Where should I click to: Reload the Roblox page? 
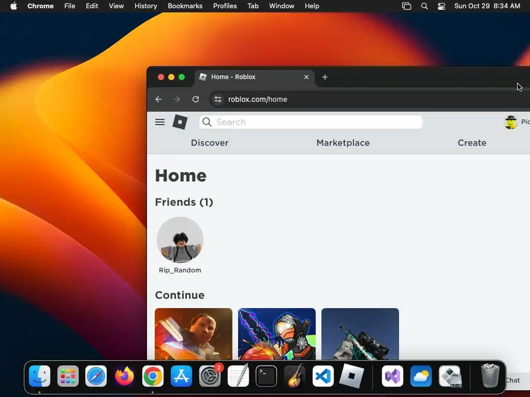(196, 99)
